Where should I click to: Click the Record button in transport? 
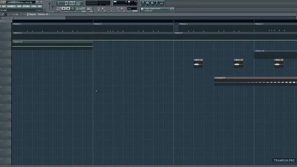[72, 8]
